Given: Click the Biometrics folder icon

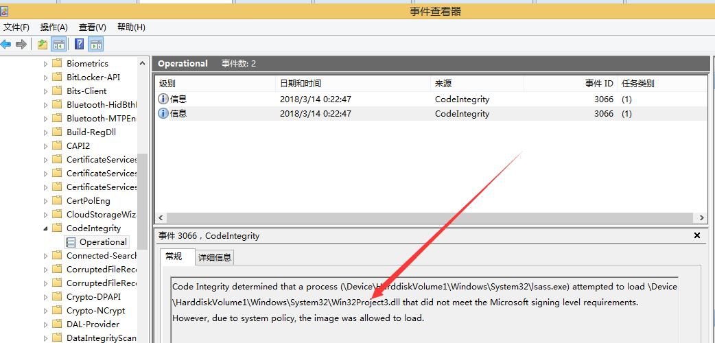Looking at the screenshot, I should pos(57,63).
